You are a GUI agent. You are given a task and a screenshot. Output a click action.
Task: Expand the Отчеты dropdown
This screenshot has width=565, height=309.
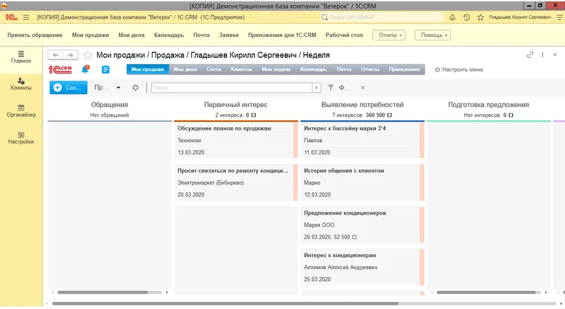(389, 35)
